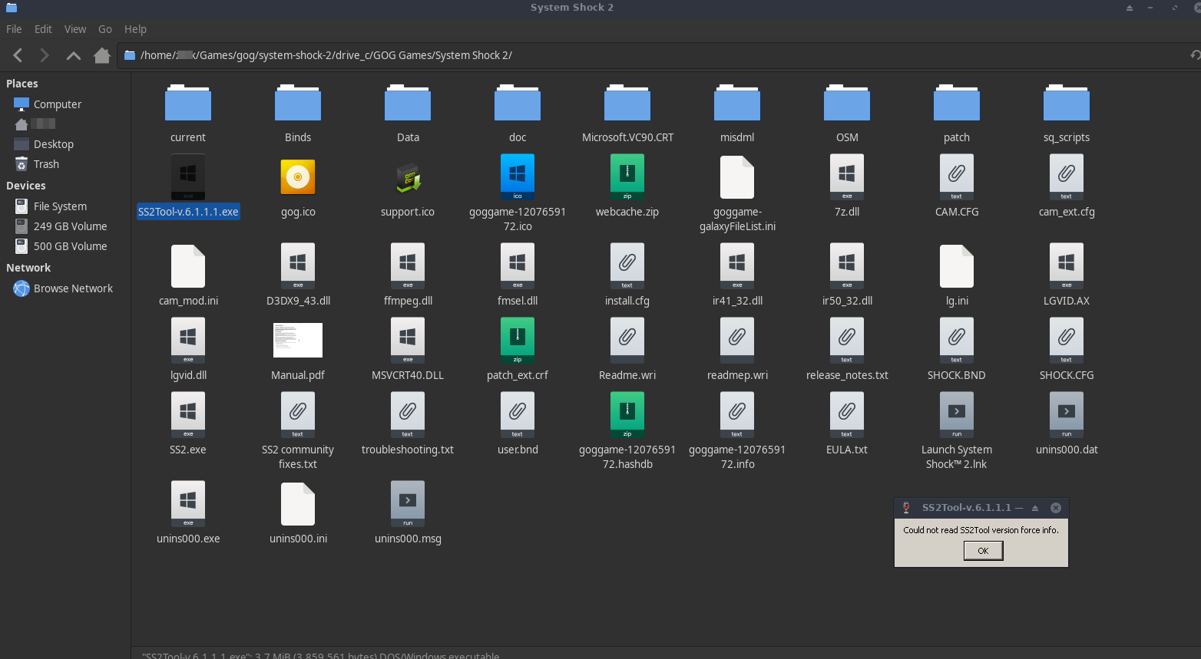1201x659 pixels.
Task: Select the release_notes.txt file
Action: click(x=847, y=350)
